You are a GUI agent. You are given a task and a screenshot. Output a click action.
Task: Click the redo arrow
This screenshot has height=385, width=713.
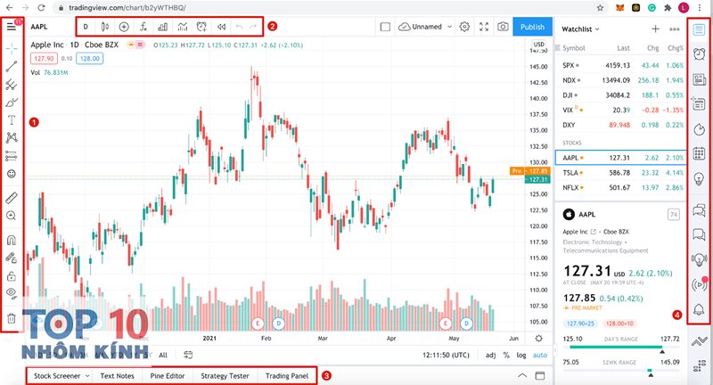(253, 27)
